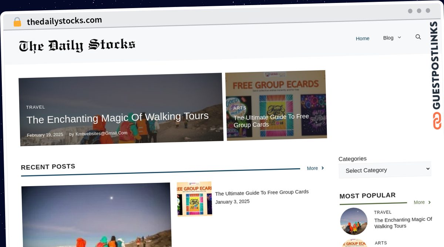
Task: Open featured headline The Enchanting Magic Of Walking Tours
Action: coord(118,118)
